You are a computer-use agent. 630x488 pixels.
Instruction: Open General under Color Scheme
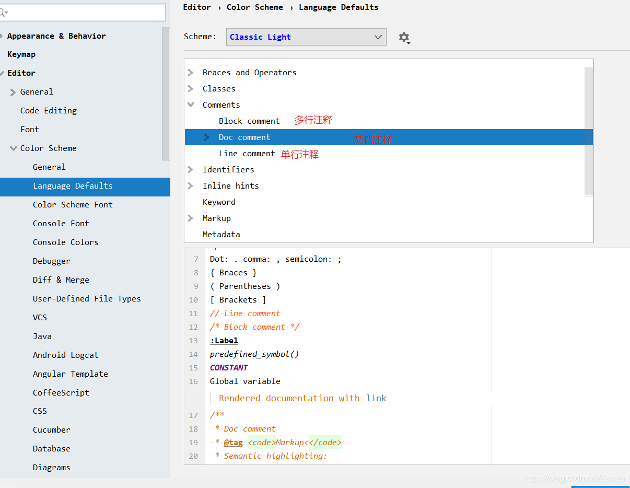(x=49, y=167)
